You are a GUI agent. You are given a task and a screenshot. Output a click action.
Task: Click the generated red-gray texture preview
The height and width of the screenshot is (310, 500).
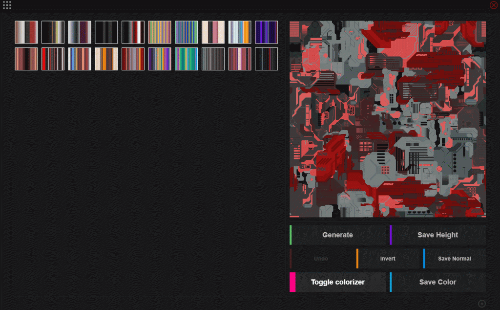click(387, 119)
